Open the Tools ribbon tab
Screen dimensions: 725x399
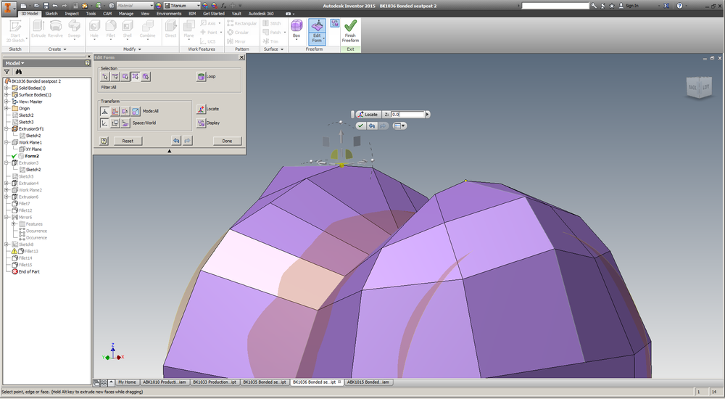[x=91, y=14]
